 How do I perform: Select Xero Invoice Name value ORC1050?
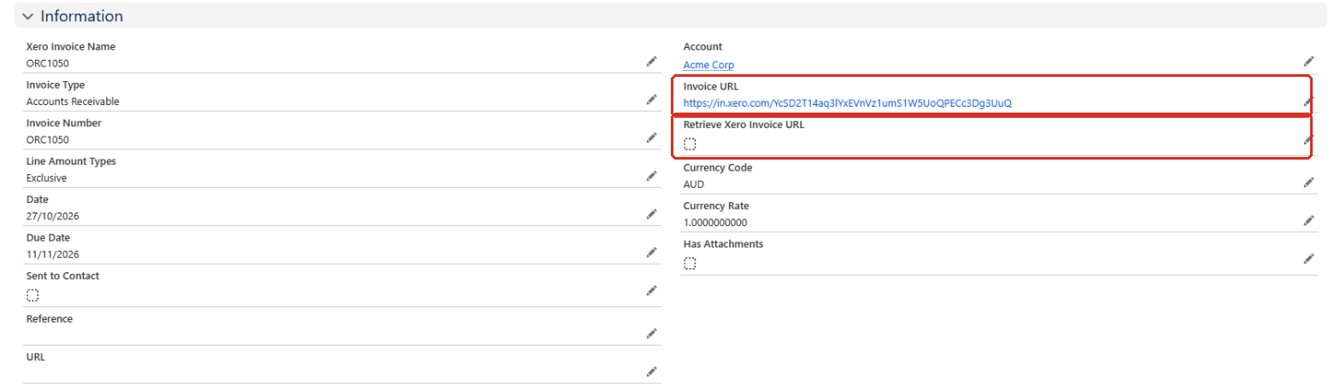48,63
